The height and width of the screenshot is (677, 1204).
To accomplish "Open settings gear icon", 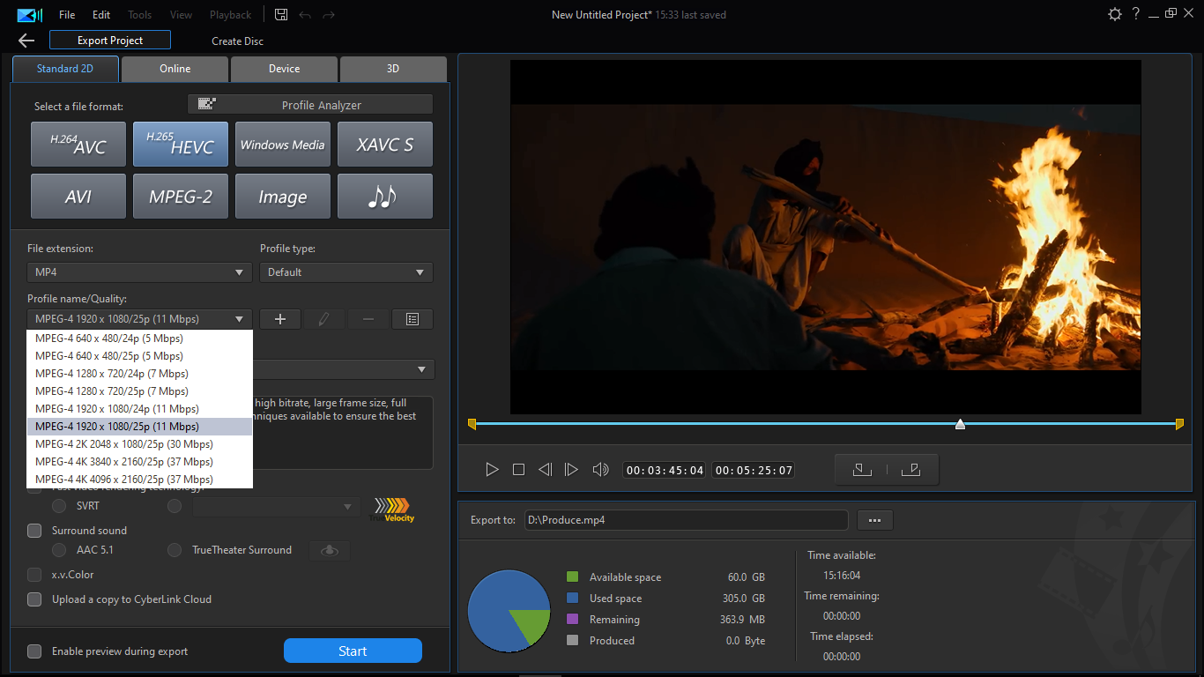I will (x=1115, y=14).
